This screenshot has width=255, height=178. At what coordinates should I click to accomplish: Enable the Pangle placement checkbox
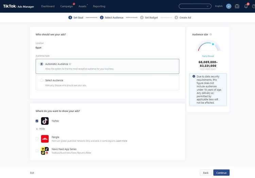(x=37, y=139)
